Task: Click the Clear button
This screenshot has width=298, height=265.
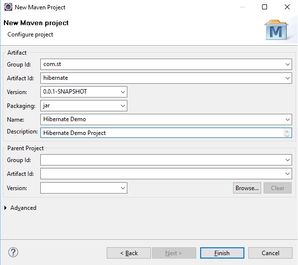Action: 277,188
